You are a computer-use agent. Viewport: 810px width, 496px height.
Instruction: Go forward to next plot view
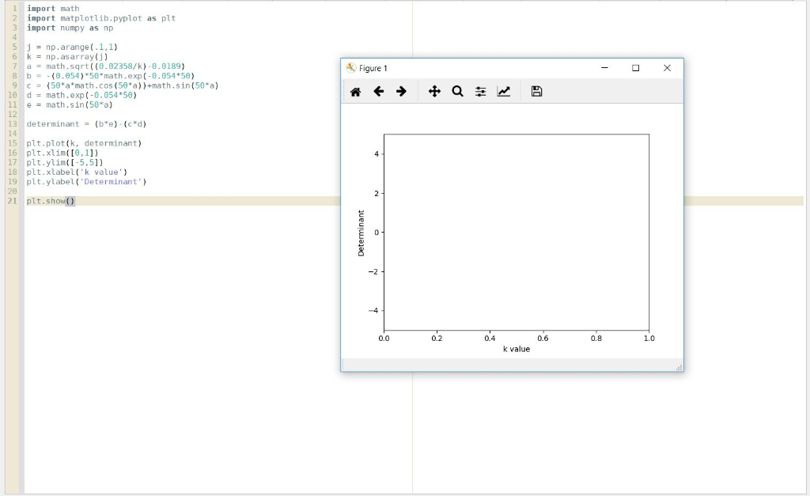tap(401, 91)
